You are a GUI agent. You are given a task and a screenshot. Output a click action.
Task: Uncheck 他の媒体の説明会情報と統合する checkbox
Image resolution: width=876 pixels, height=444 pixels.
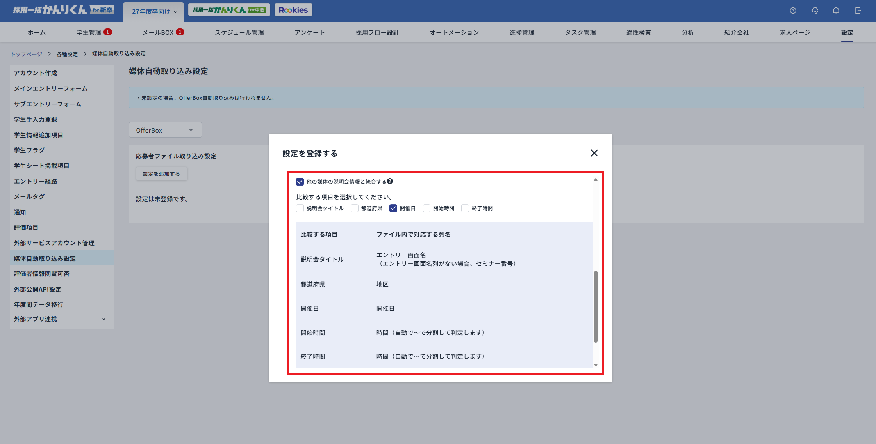300,182
